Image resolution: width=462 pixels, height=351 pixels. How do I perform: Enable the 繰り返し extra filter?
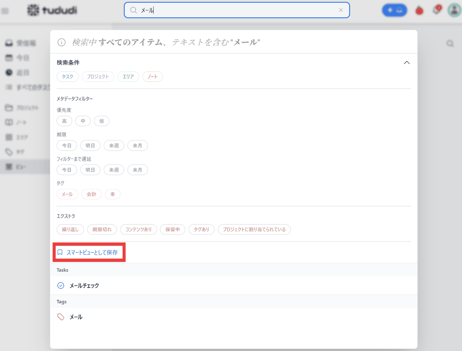coord(70,229)
